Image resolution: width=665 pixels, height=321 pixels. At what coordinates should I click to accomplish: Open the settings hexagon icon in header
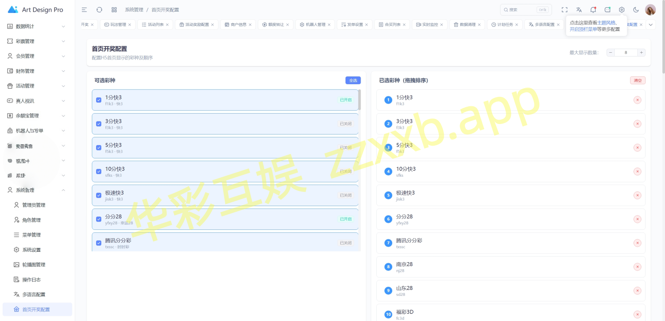click(621, 10)
